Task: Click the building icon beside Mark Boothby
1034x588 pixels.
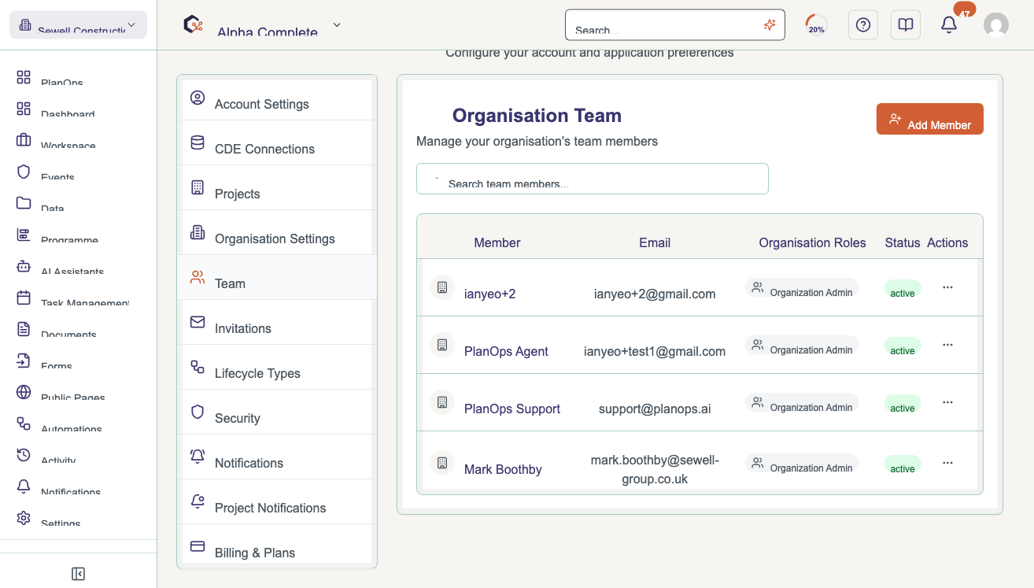Action: 442,463
